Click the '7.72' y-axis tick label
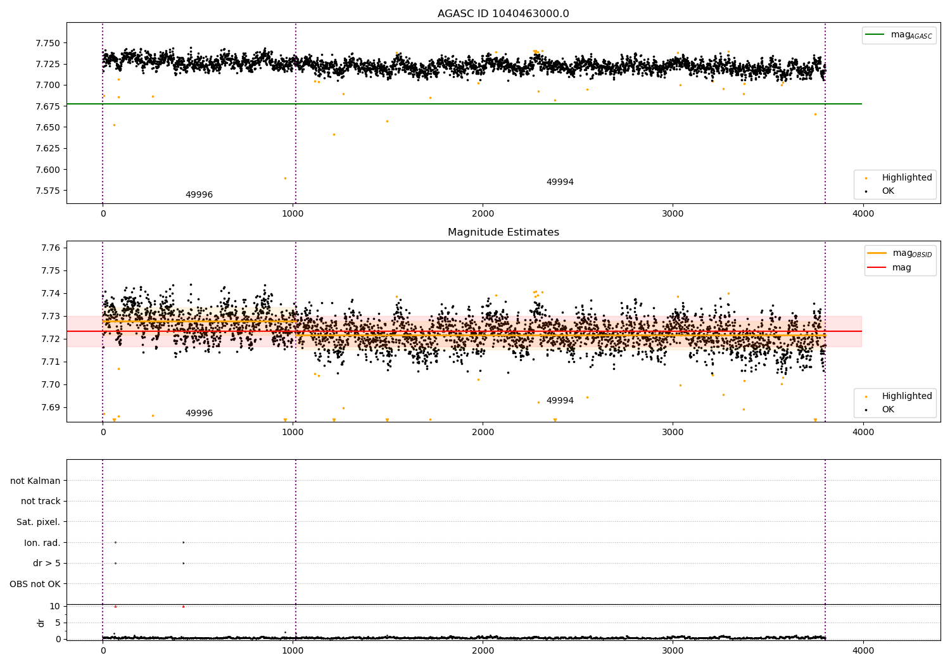This screenshot has height=665, width=950. click(50, 339)
